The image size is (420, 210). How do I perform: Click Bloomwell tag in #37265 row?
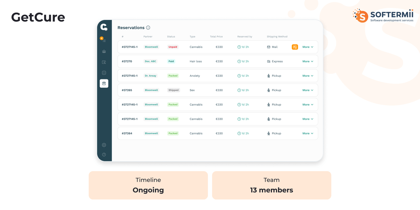tap(151, 90)
